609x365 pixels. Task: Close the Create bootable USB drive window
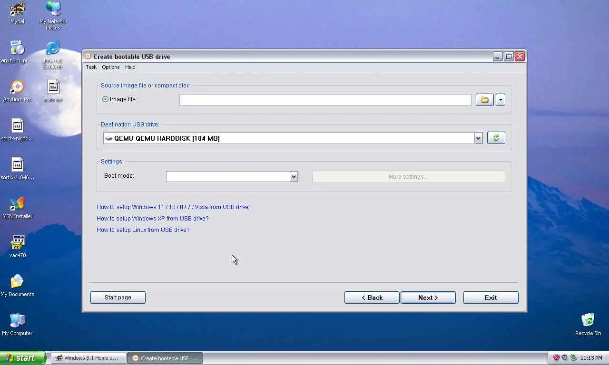point(520,57)
